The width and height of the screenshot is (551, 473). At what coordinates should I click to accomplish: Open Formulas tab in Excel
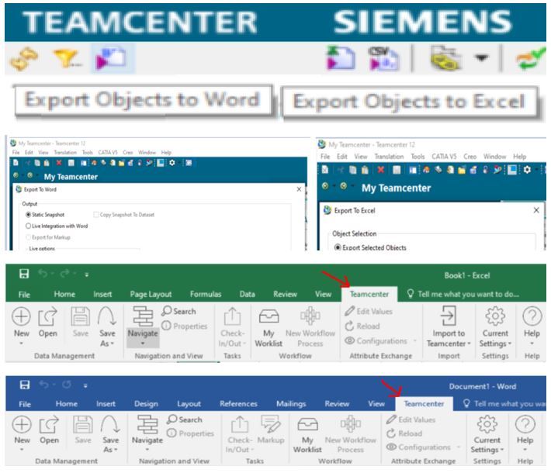click(x=206, y=294)
